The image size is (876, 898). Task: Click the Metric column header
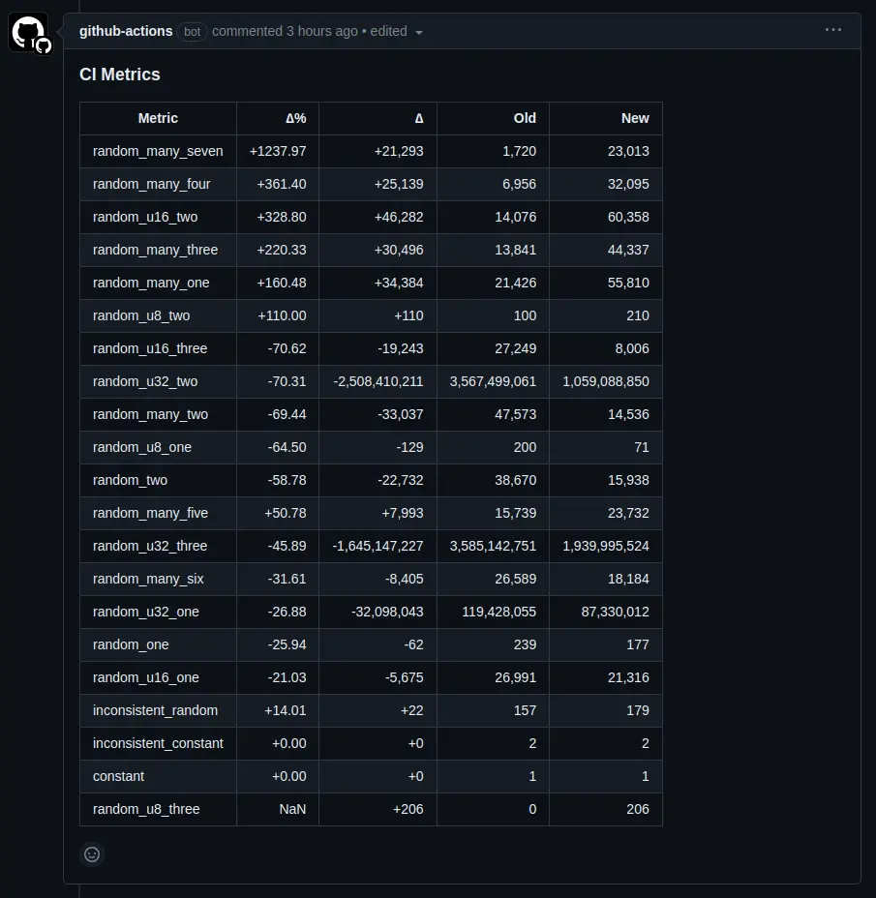coord(158,118)
